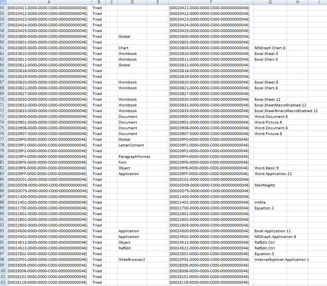Click cell with Excel.Sheet.12
Screen dimensions: 327x286
pyautogui.click(x=270, y=100)
